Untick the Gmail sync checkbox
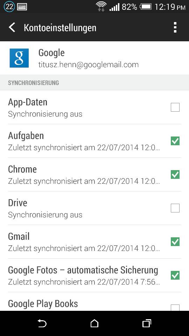 click(175, 242)
